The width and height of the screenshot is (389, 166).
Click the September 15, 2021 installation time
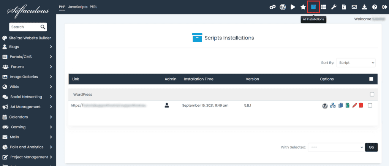205,105
